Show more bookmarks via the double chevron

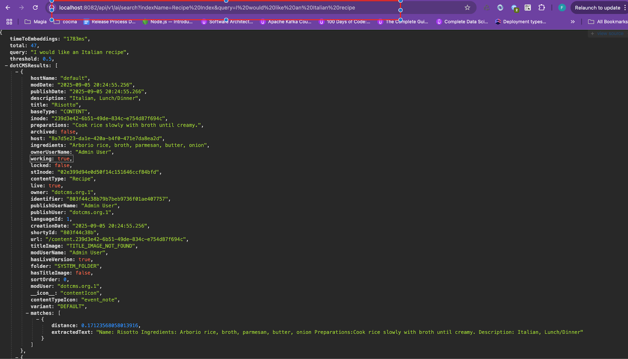click(x=573, y=22)
